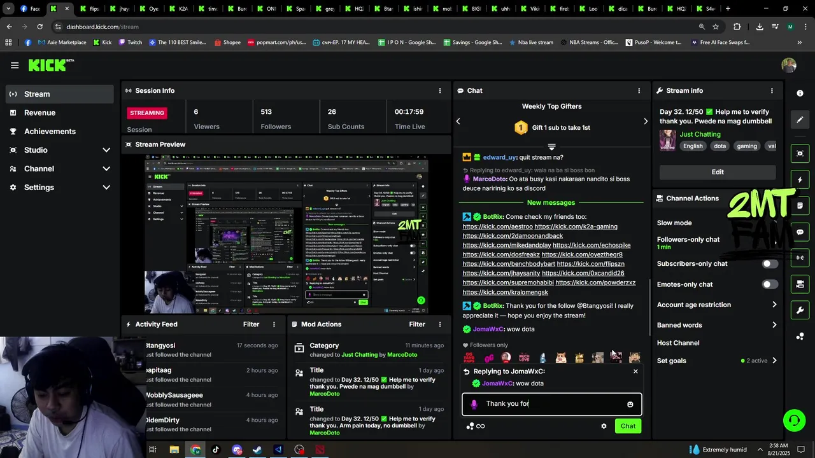Open TikTok from the taskbar
This screenshot has height=458, width=815.
click(216, 450)
